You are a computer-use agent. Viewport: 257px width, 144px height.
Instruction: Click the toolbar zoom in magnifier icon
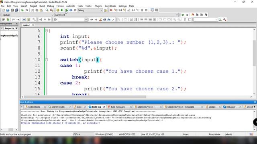[175, 20]
